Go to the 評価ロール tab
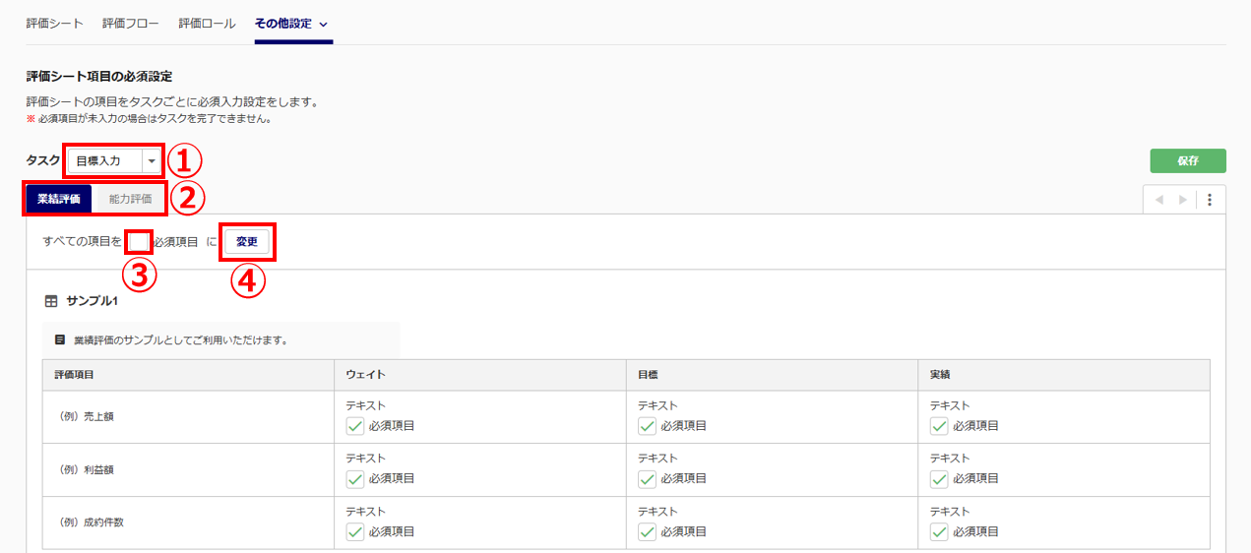The image size is (1251, 553). [x=207, y=23]
